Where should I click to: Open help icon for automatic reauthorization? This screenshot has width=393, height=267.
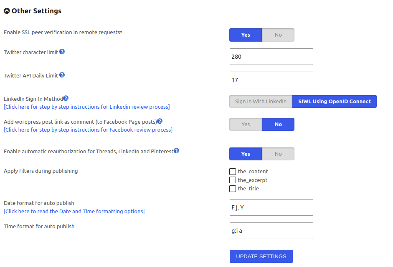click(x=176, y=151)
